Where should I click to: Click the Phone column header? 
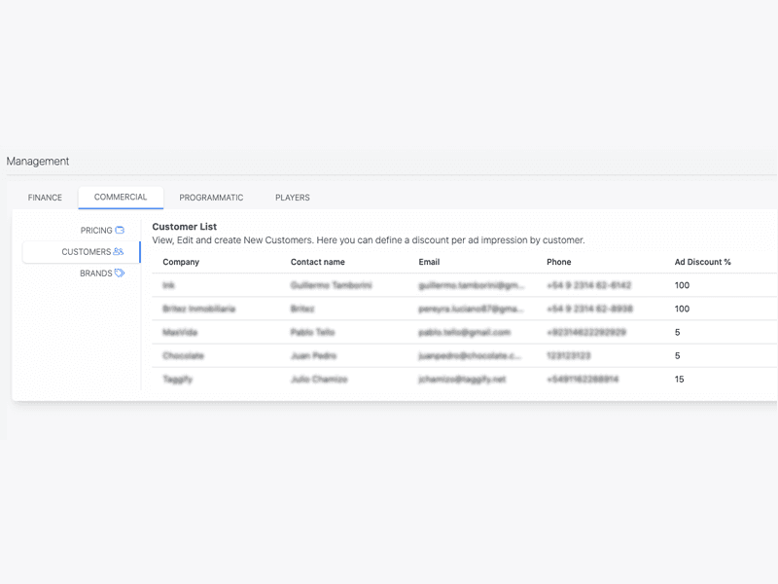point(558,262)
